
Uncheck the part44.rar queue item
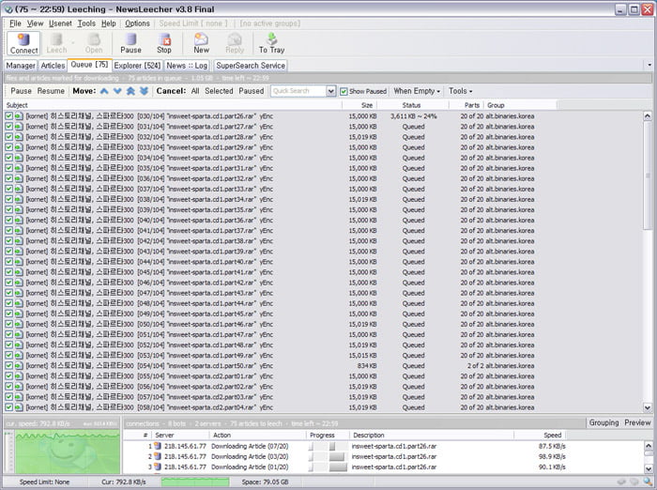8,303
